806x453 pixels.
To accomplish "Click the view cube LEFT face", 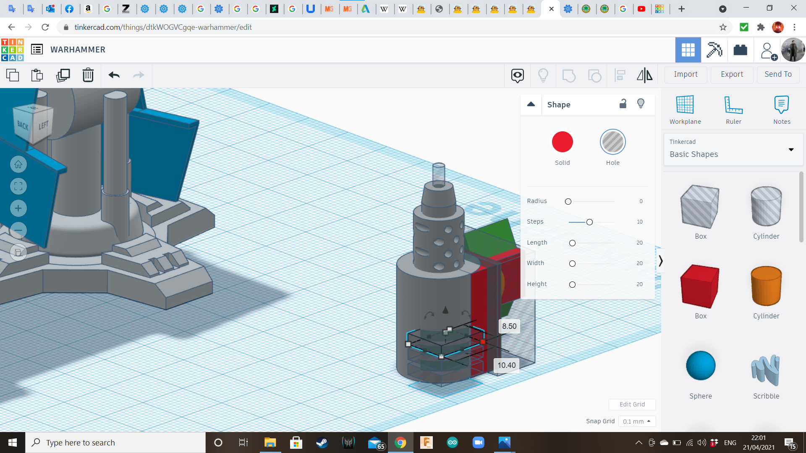I will pos(44,125).
